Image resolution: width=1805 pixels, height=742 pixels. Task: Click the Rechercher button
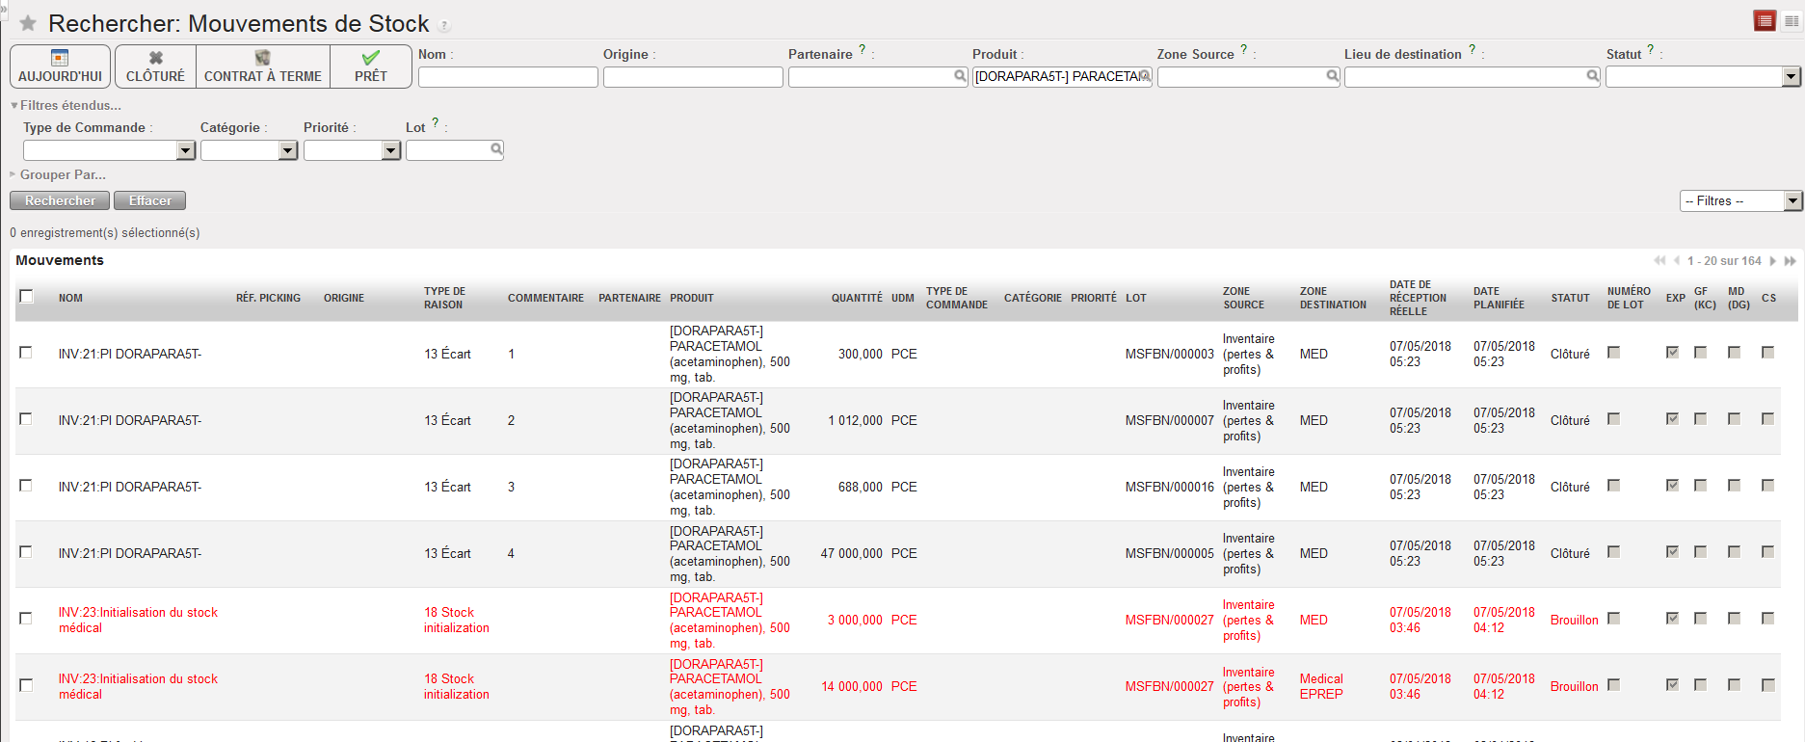point(60,200)
